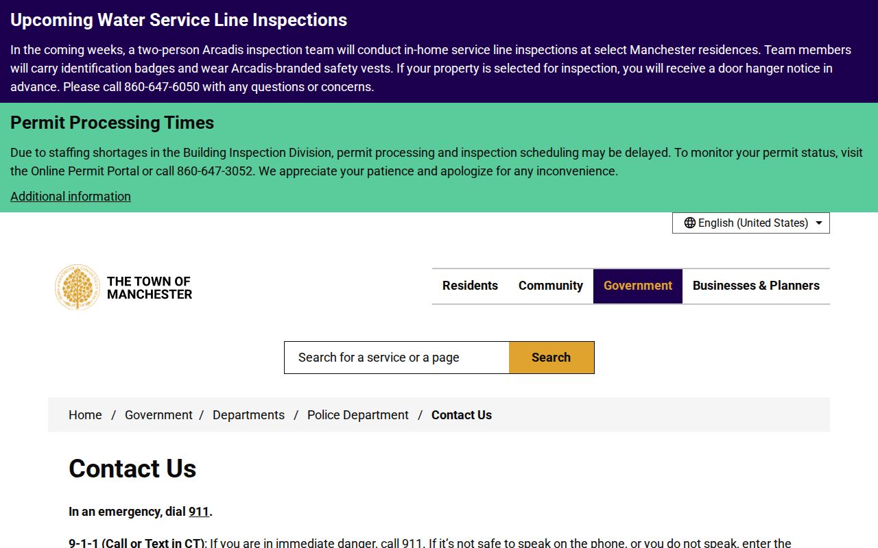
Task: Click the 911 emergency link
Action: 199,512
